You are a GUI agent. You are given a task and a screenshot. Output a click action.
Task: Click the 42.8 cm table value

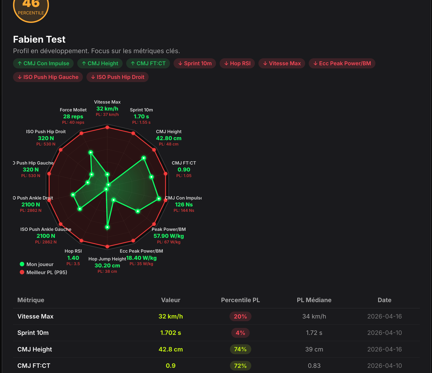pos(171,349)
